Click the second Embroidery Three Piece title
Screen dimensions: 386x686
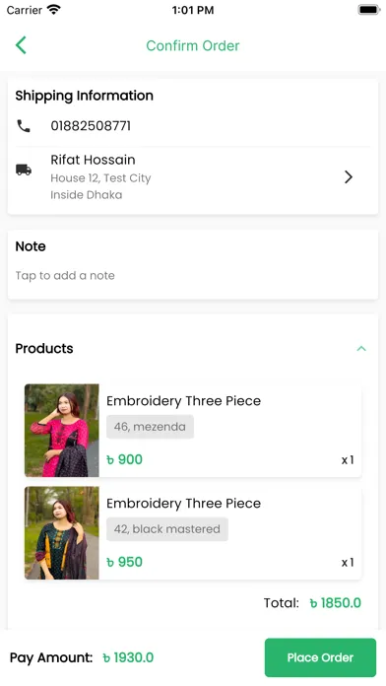[183, 503]
